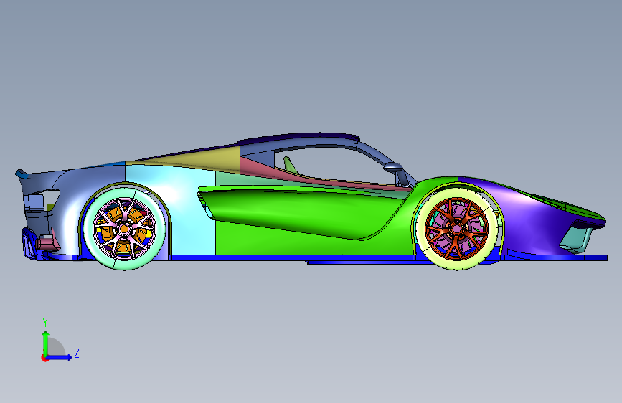Click the red origin ball of the axis triad
Image resolution: width=622 pixels, height=403 pixels.
[x=44, y=358]
